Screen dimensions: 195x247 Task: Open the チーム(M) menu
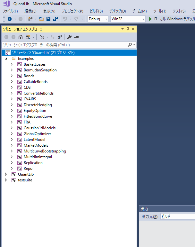pos(140,11)
